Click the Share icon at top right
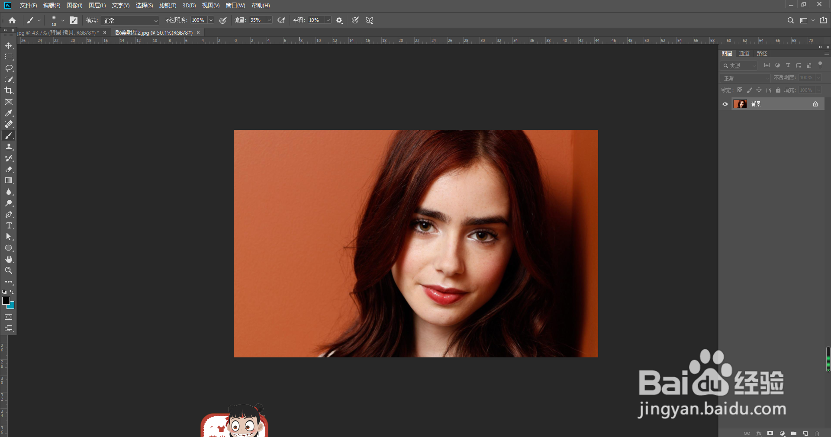The height and width of the screenshot is (437, 831). click(x=823, y=20)
